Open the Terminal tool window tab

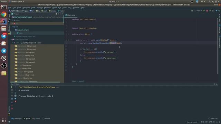pyautogui.click(x=46, y=118)
